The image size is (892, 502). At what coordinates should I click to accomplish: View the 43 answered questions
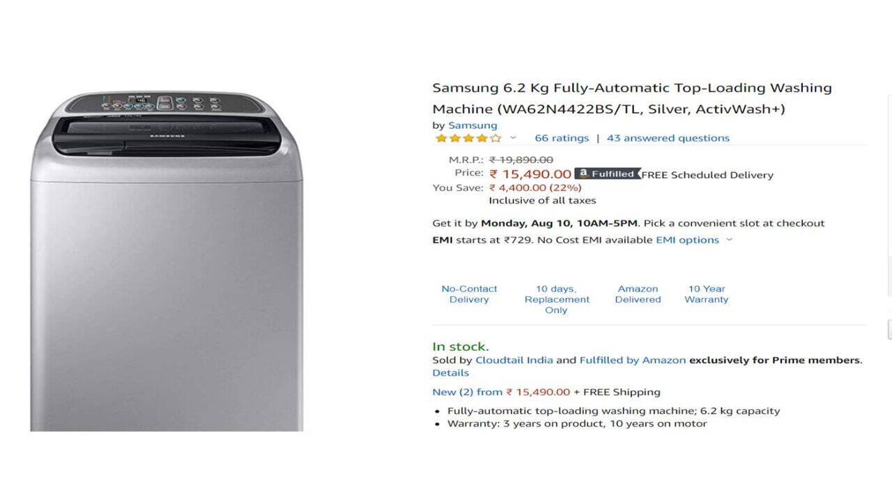point(668,138)
